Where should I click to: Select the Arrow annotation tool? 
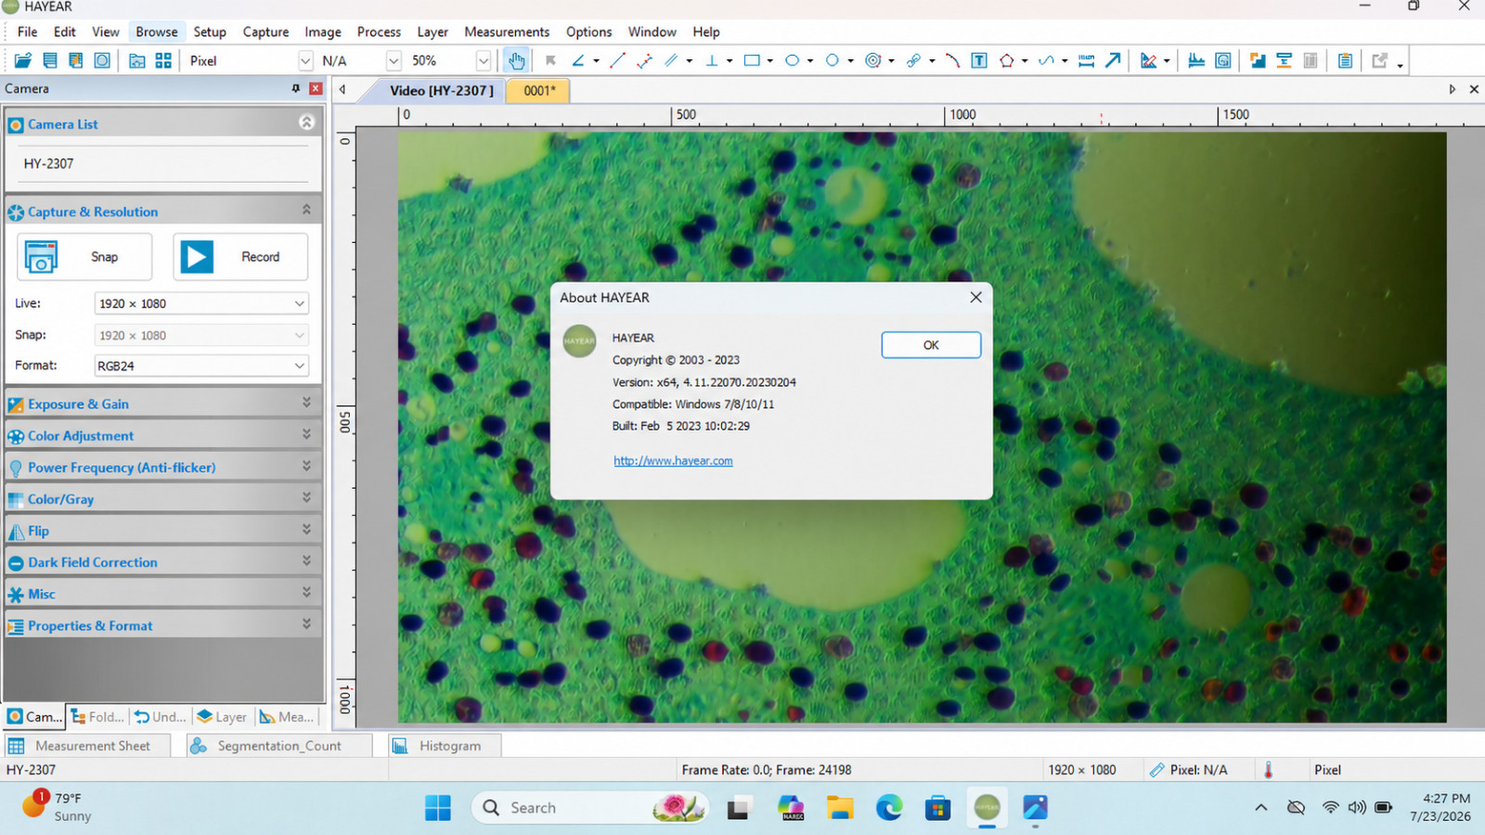click(1113, 60)
